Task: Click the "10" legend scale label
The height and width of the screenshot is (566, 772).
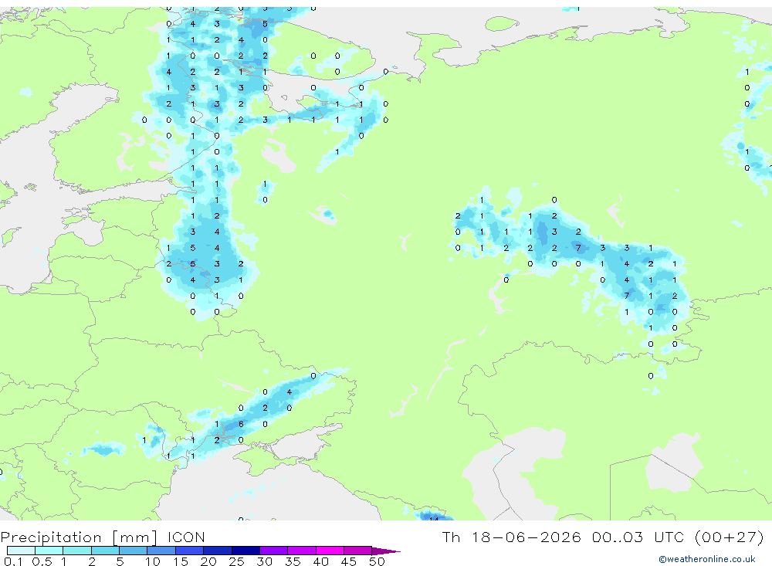Action: click(x=153, y=561)
